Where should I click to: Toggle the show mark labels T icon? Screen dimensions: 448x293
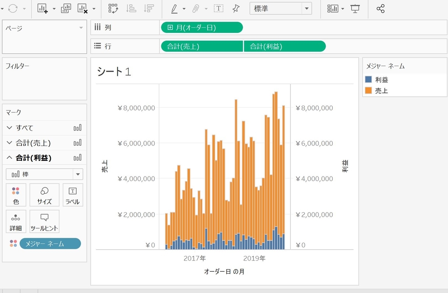[x=218, y=9]
